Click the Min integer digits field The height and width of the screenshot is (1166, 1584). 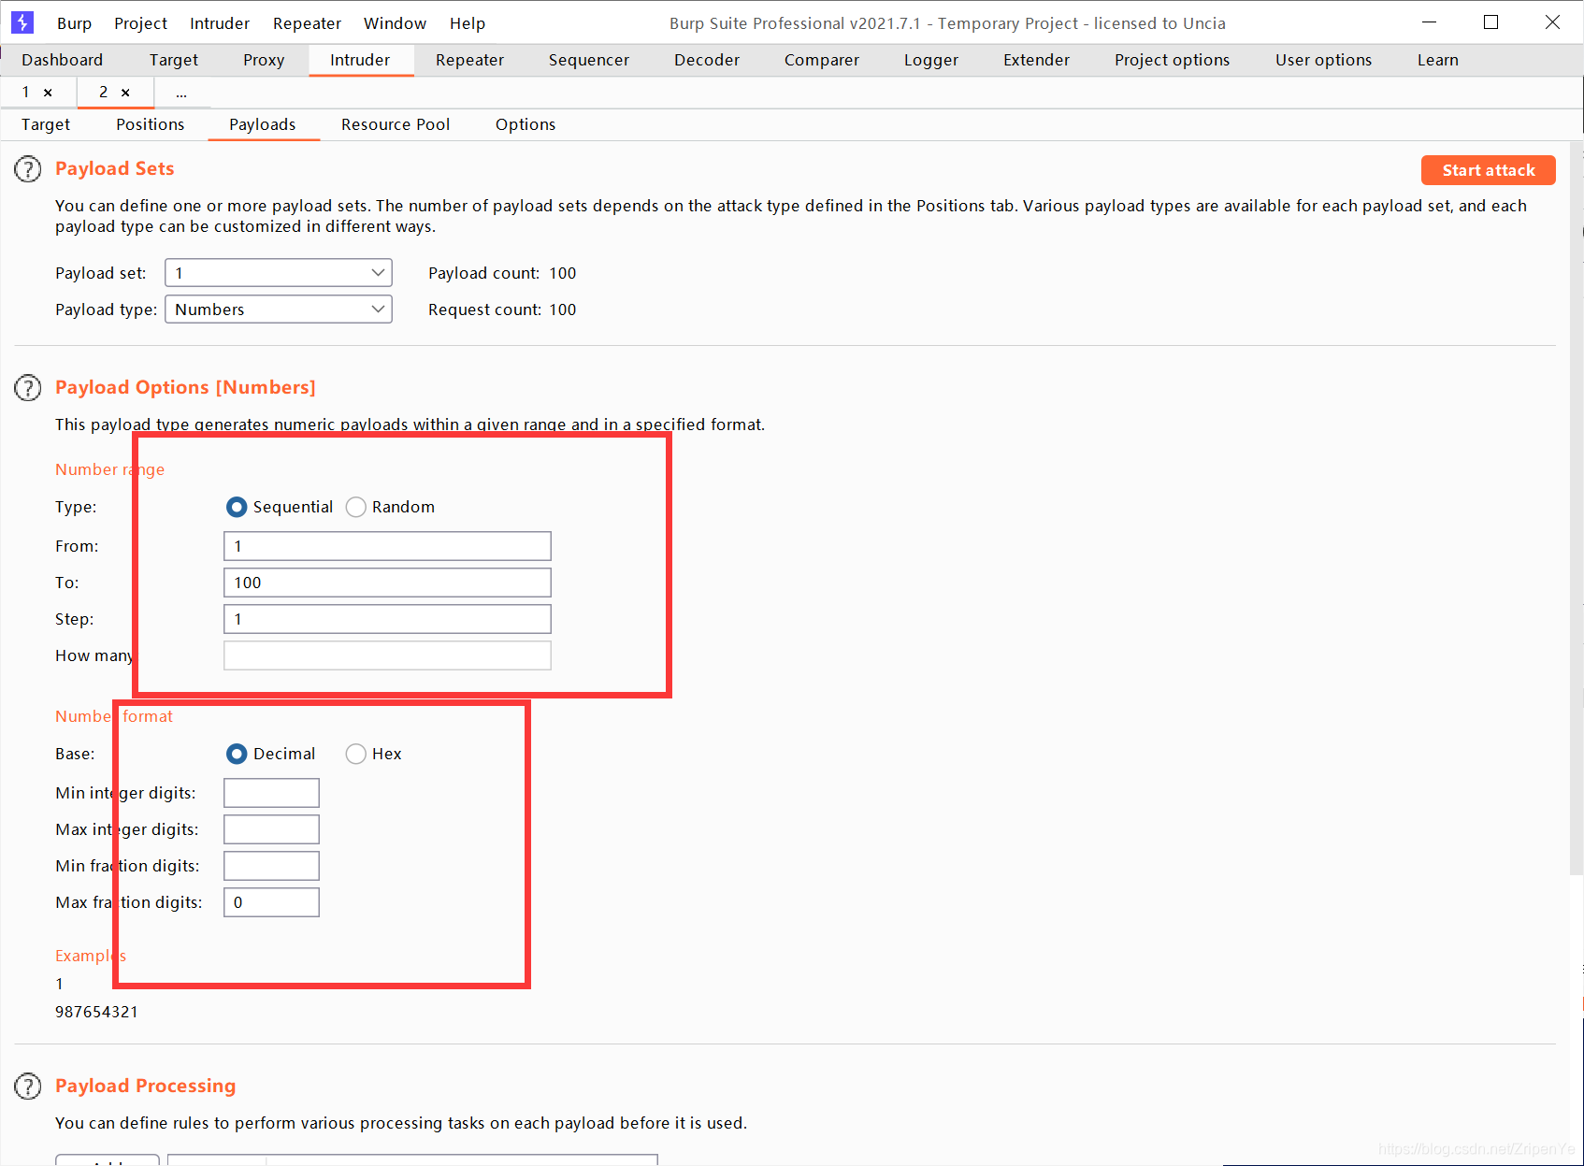tap(271, 793)
